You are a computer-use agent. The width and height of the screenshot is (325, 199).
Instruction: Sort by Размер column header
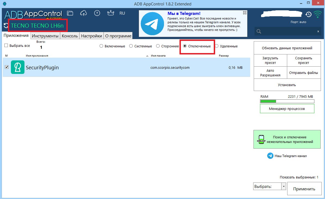(x=224, y=56)
